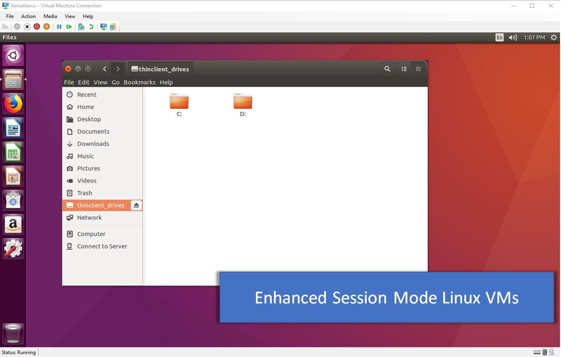Toggle Enhanced Session mode in the toolbar
This screenshot has width=561, height=357.
click(104, 26)
